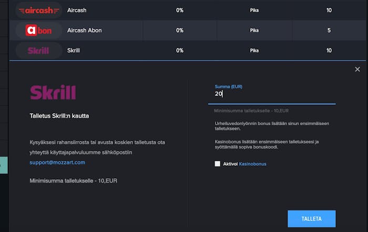Image resolution: width=368 pixels, height=232 pixels.
Task: Click the 0% fee in Skrill row
Action: click(x=180, y=51)
